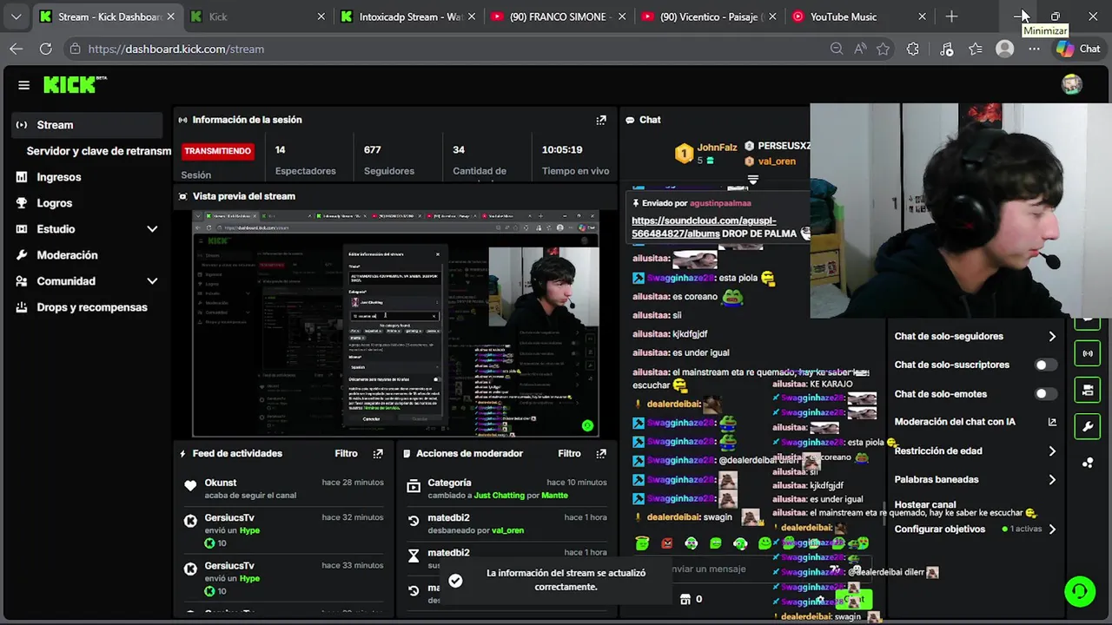
Task: Click the camera clip icon in right rail
Action: click(1088, 390)
